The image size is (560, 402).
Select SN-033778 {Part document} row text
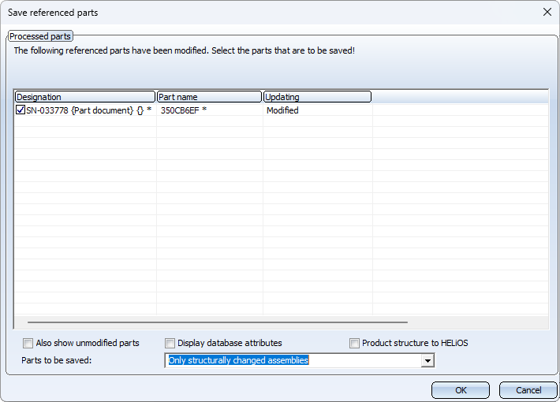[89, 110]
